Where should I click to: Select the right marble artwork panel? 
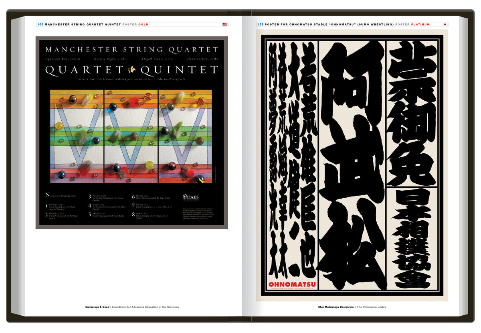coord(185,136)
